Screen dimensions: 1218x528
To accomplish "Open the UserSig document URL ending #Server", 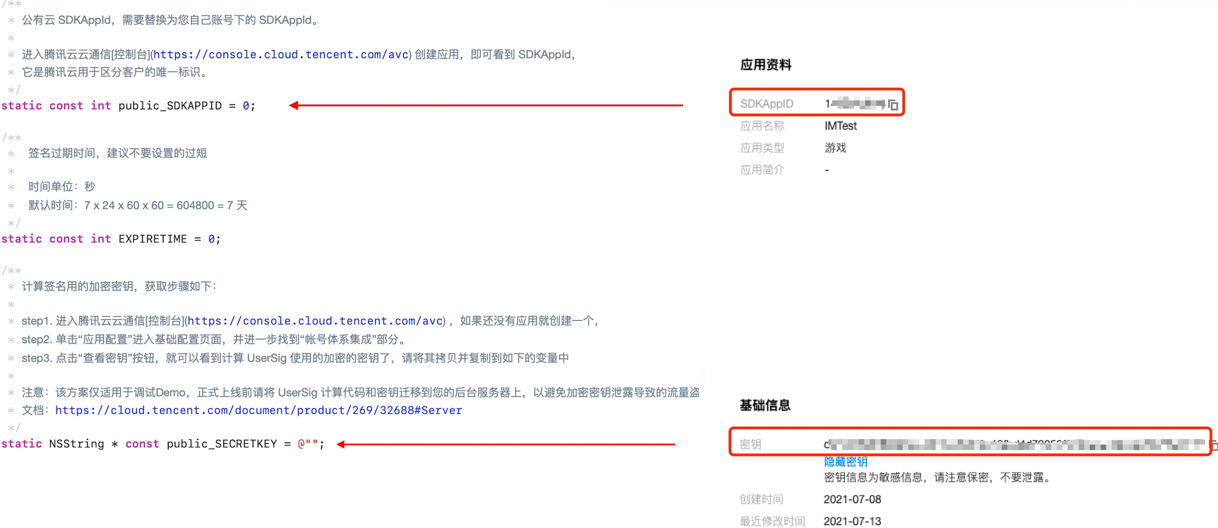I will 258,410.
